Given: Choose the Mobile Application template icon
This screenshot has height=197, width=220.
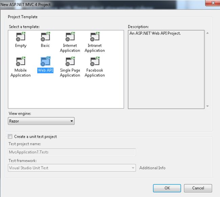Looking at the screenshot, I should pyautogui.click(x=21, y=61).
